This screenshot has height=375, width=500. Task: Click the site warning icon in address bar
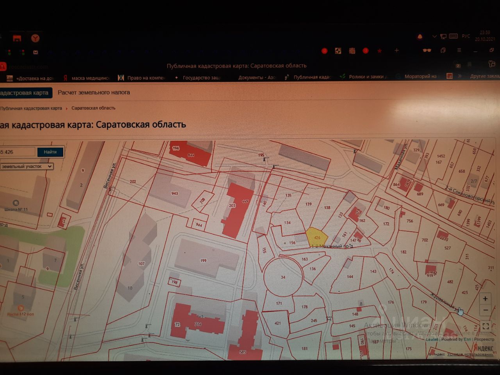pyautogui.click(x=2, y=66)
